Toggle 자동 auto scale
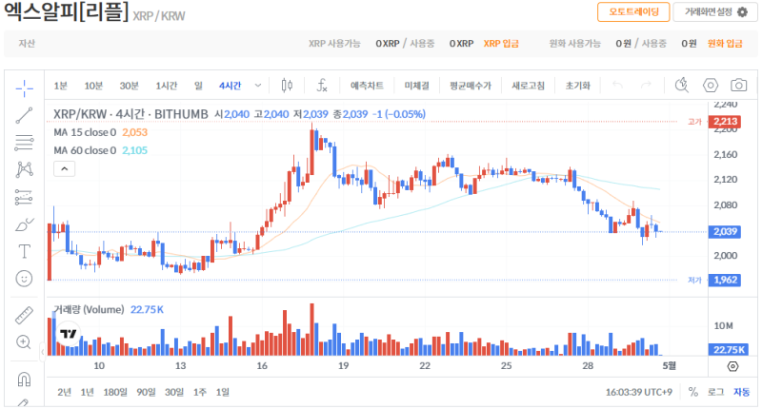Viewport: 762px width, 409px height. (x=741, y=392)
